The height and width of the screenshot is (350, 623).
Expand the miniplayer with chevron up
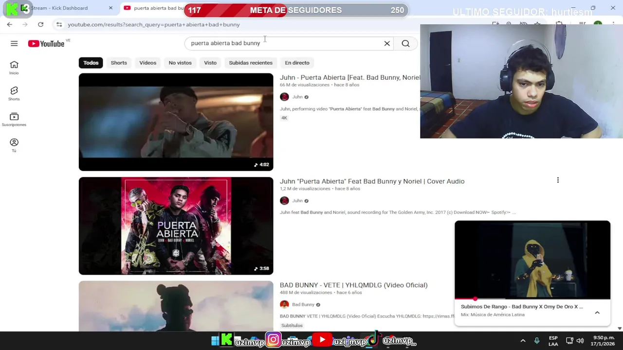tap(597, 313)
